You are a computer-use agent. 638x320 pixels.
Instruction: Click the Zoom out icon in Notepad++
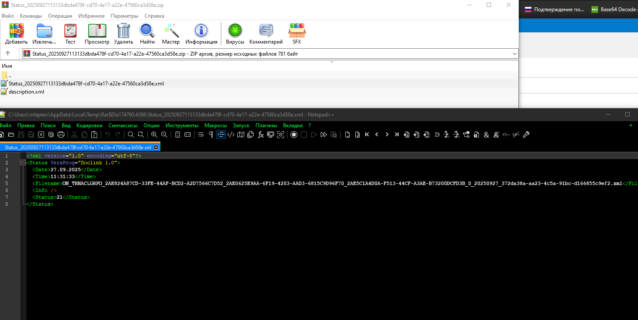164,135
